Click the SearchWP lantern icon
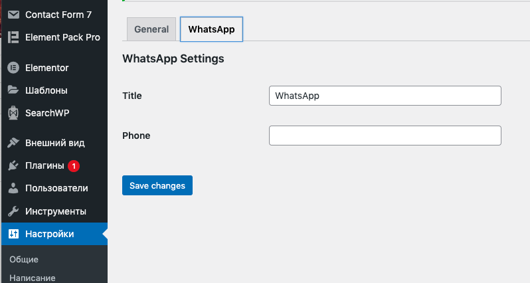This screenshot has width=530, height=283. coord(13,113)
